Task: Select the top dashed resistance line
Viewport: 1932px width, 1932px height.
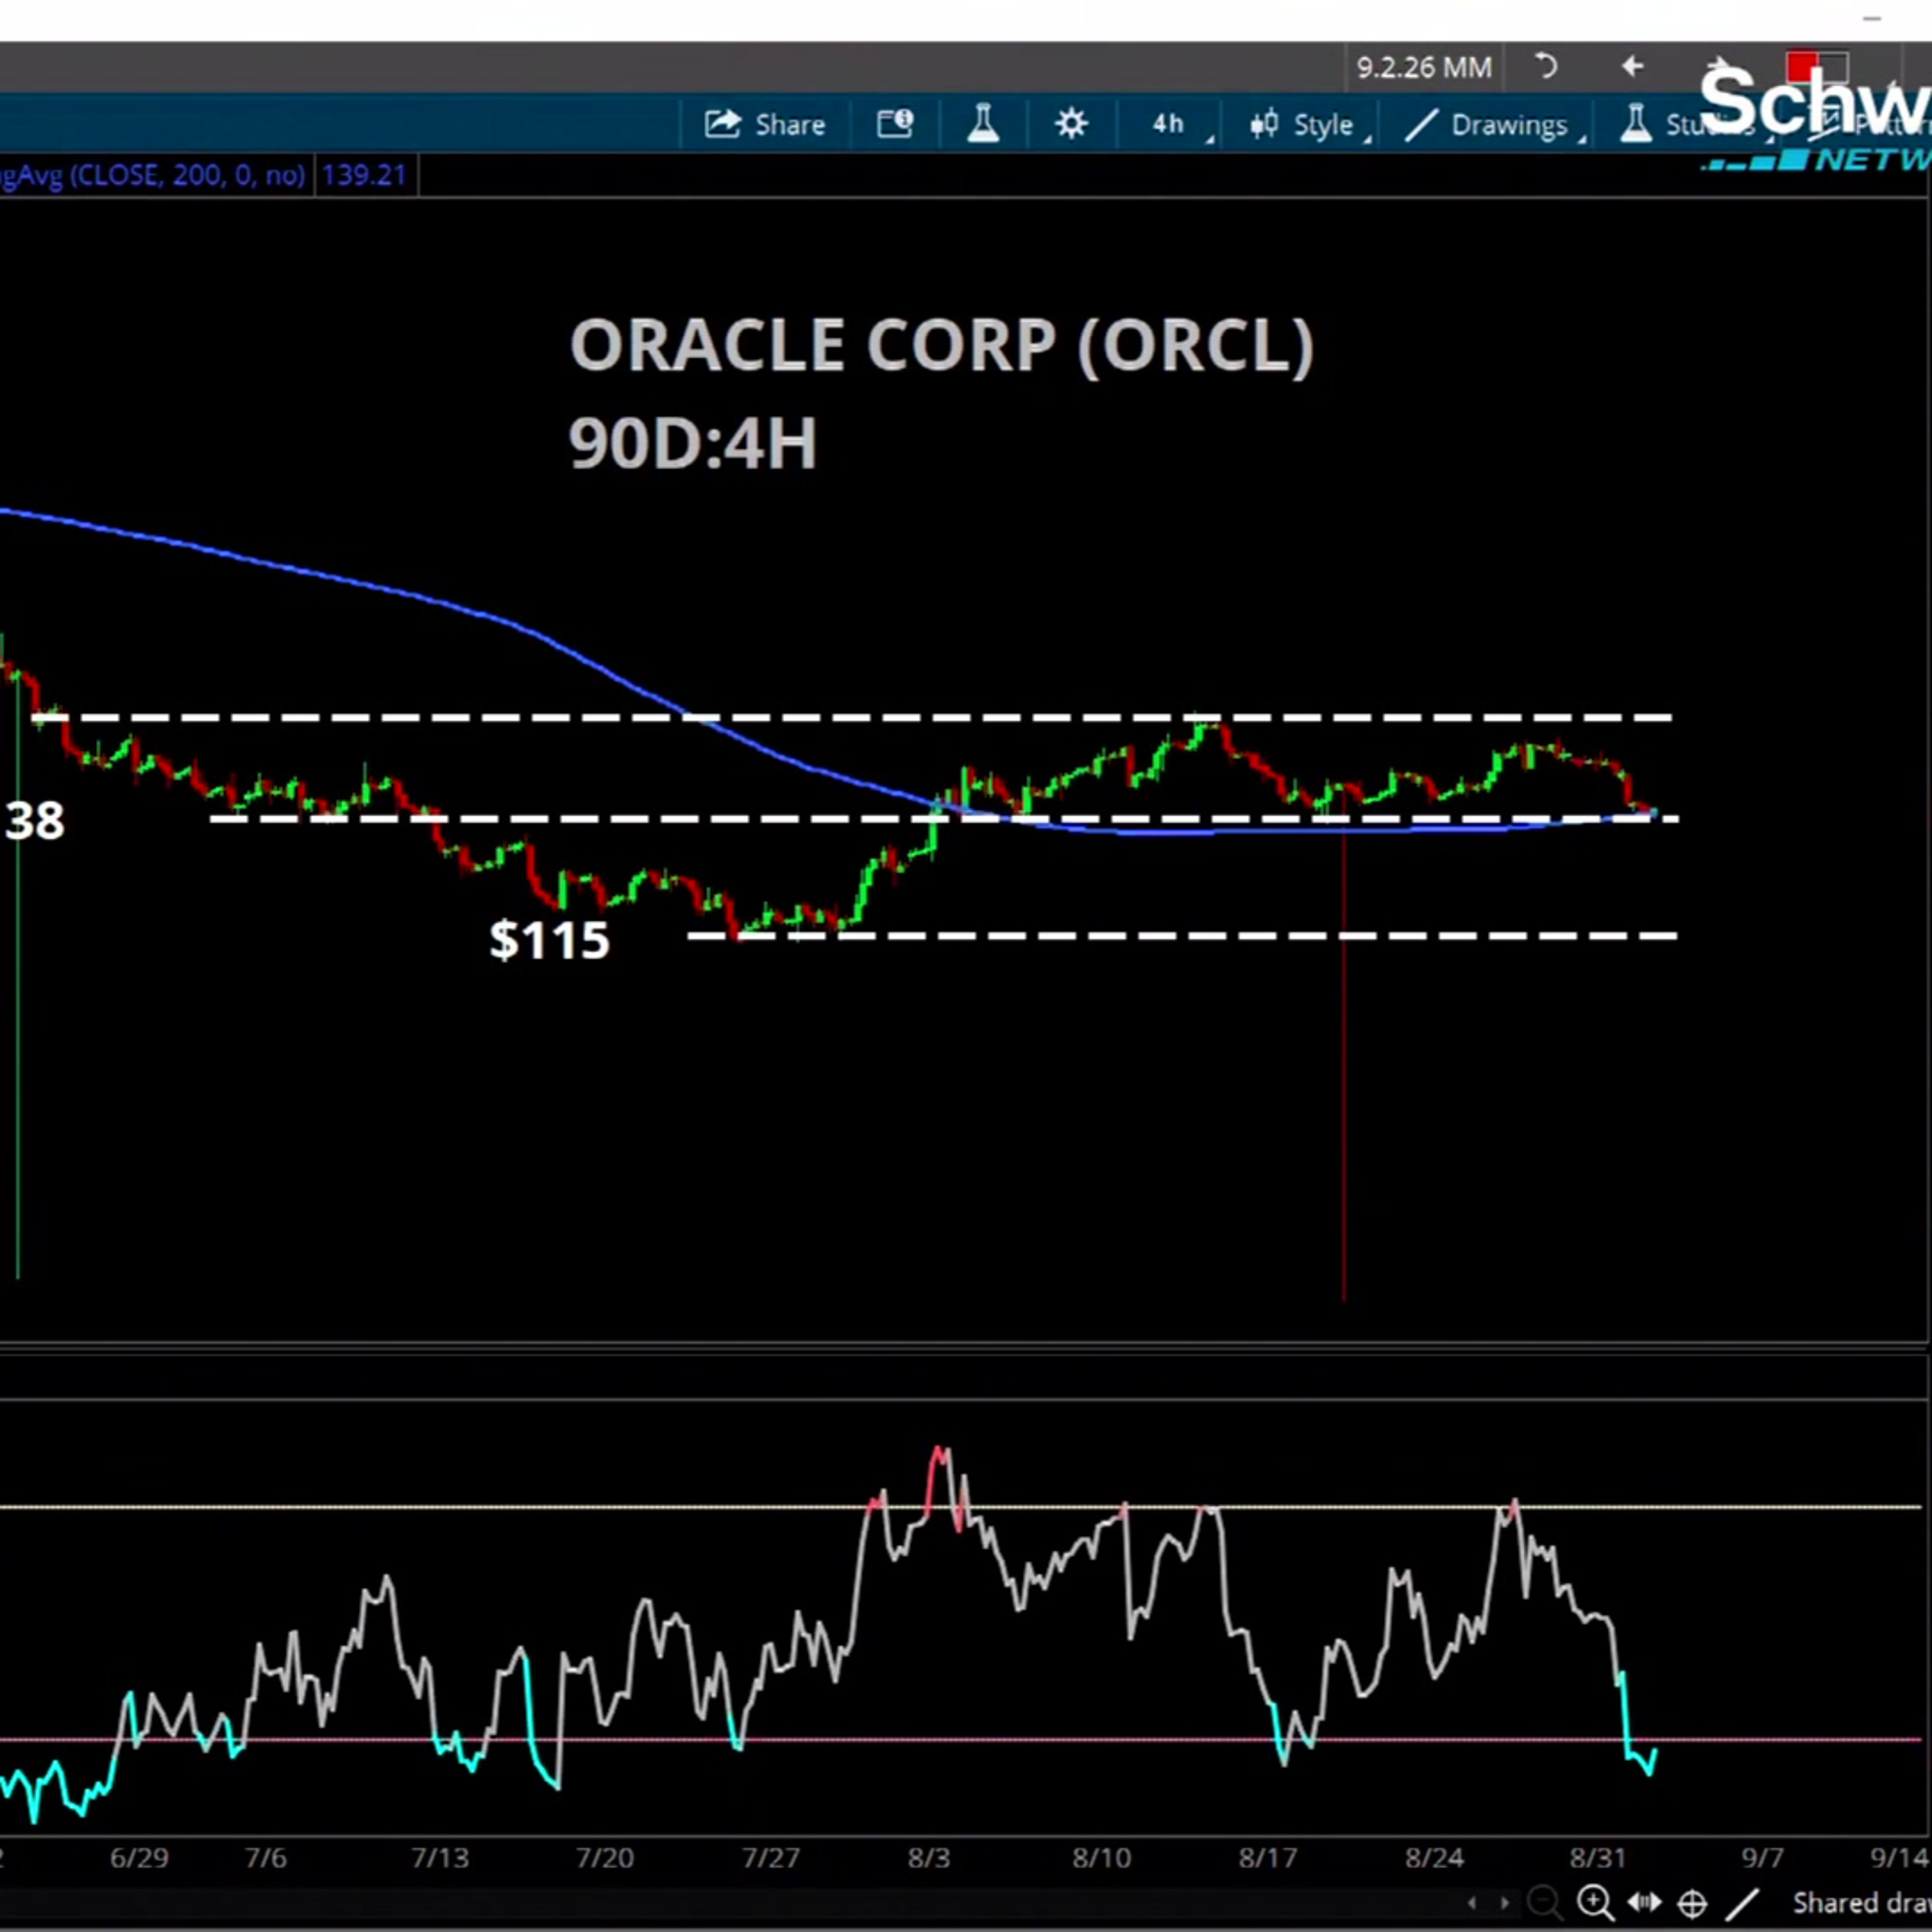Action: point(852,718)
